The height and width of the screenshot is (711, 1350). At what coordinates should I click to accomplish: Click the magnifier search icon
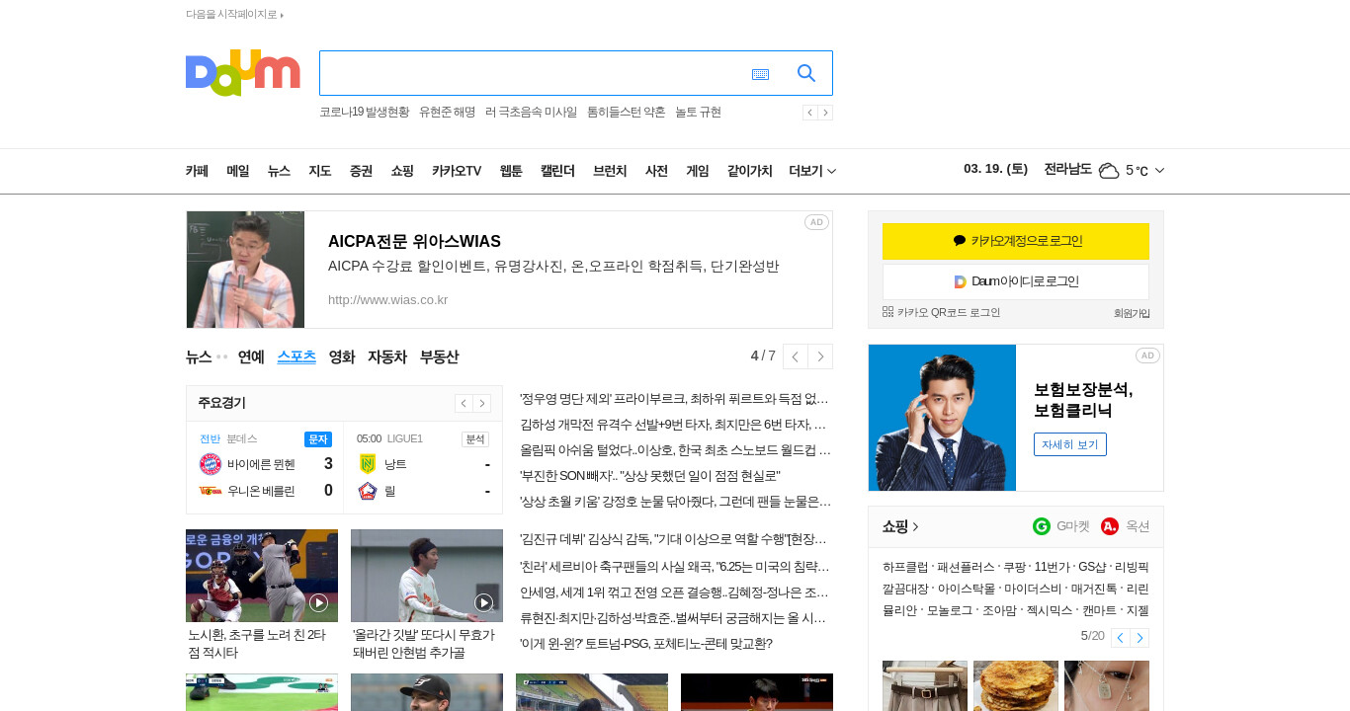[x=806, y=73]
